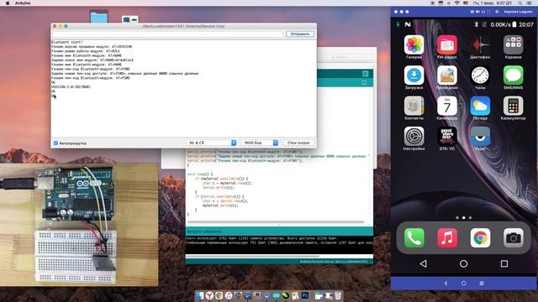Open the Serial Monitor icon in Arduino IDE
538x302 pixels.
pos(366,73)
